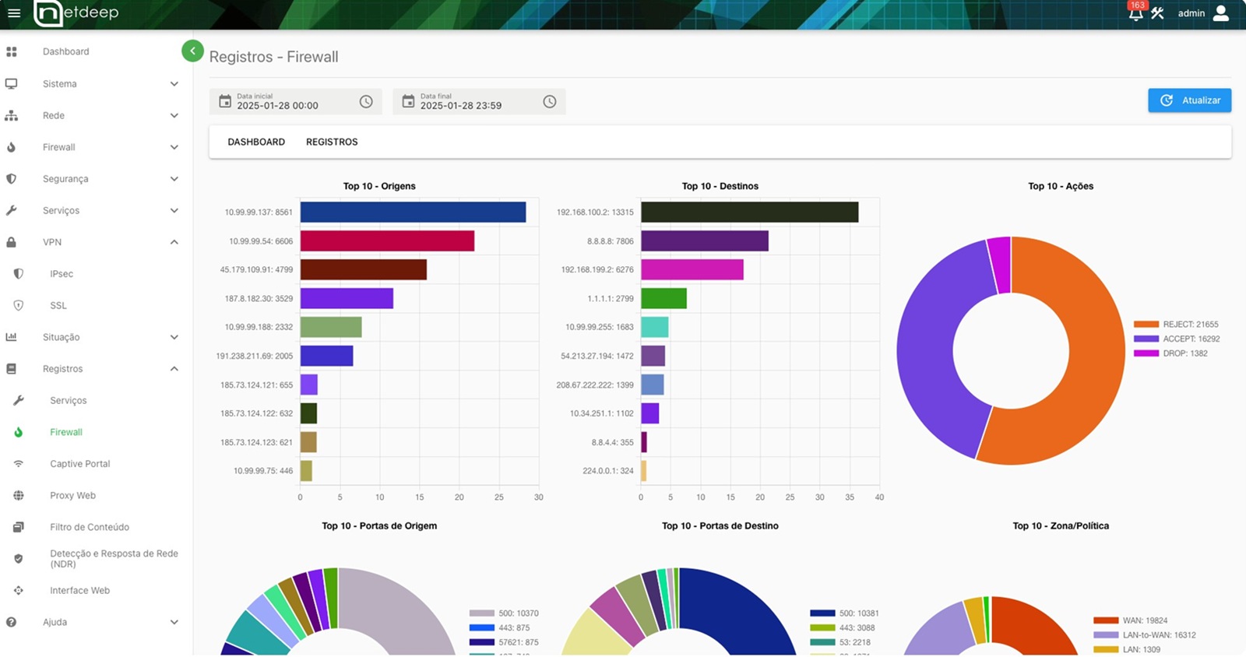The image size is (1246, 657).
Task: Expand the Rede menu chevron
Action: [174, 115]
